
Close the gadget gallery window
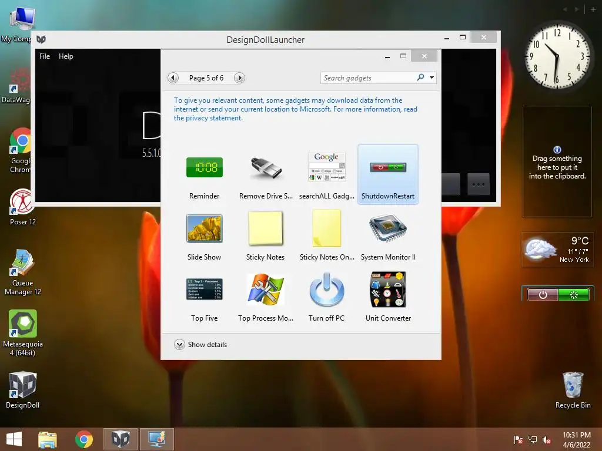(x=424, y=56)
